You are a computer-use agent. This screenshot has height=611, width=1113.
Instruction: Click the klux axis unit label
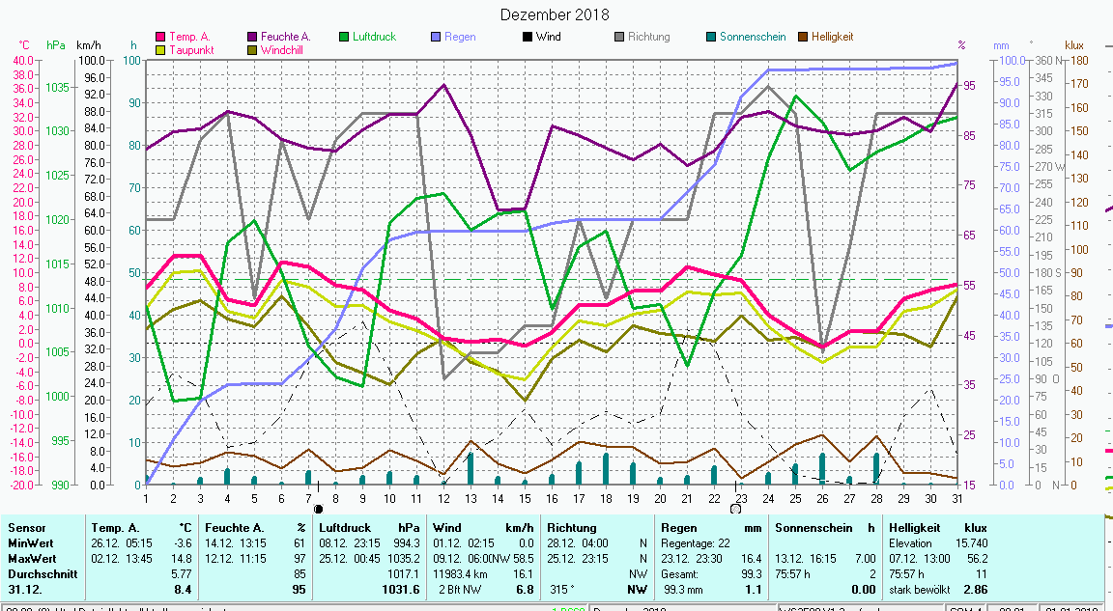[x=1073, y=45]
